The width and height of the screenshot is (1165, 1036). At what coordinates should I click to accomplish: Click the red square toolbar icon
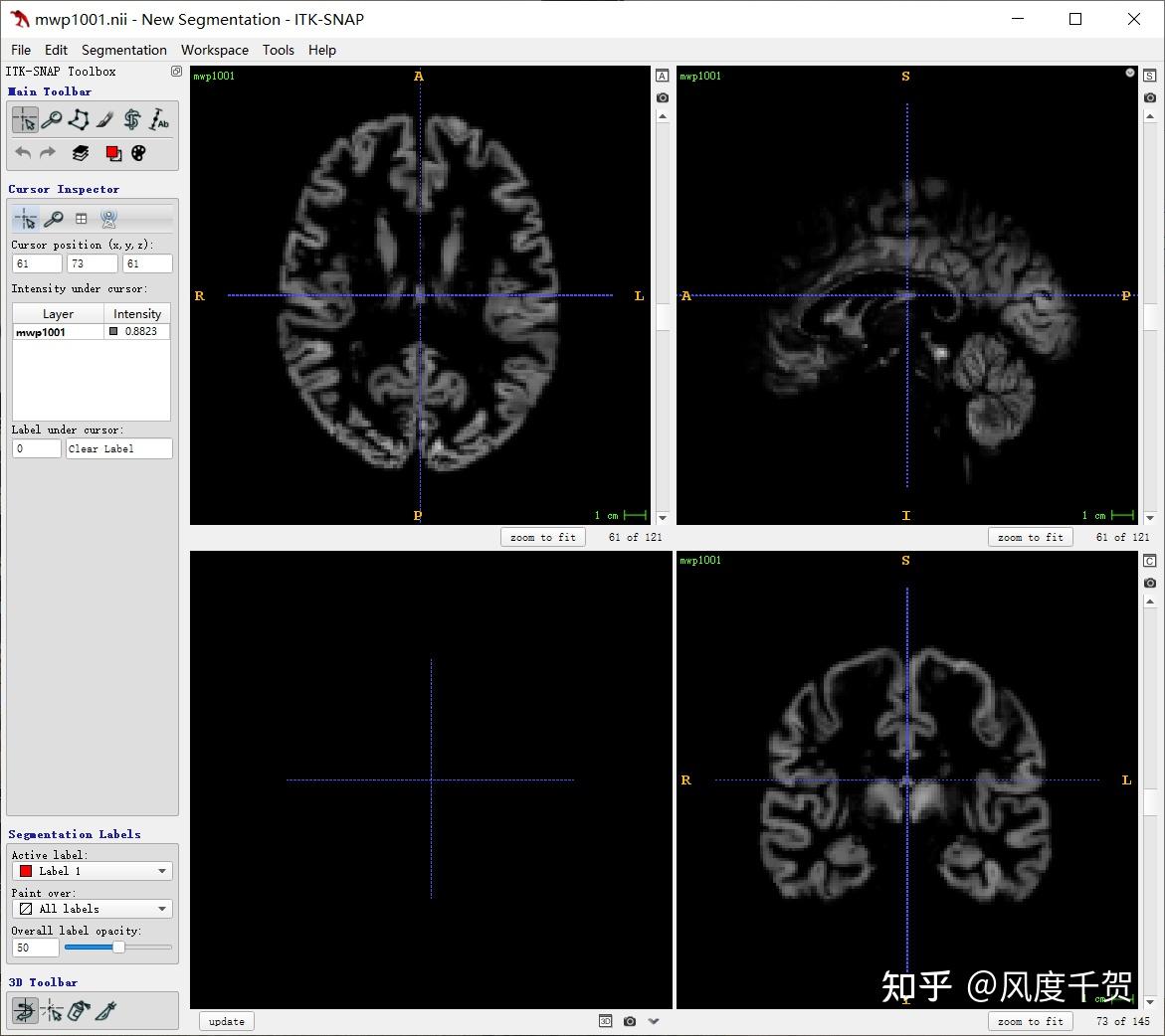[x=113, y=153]
